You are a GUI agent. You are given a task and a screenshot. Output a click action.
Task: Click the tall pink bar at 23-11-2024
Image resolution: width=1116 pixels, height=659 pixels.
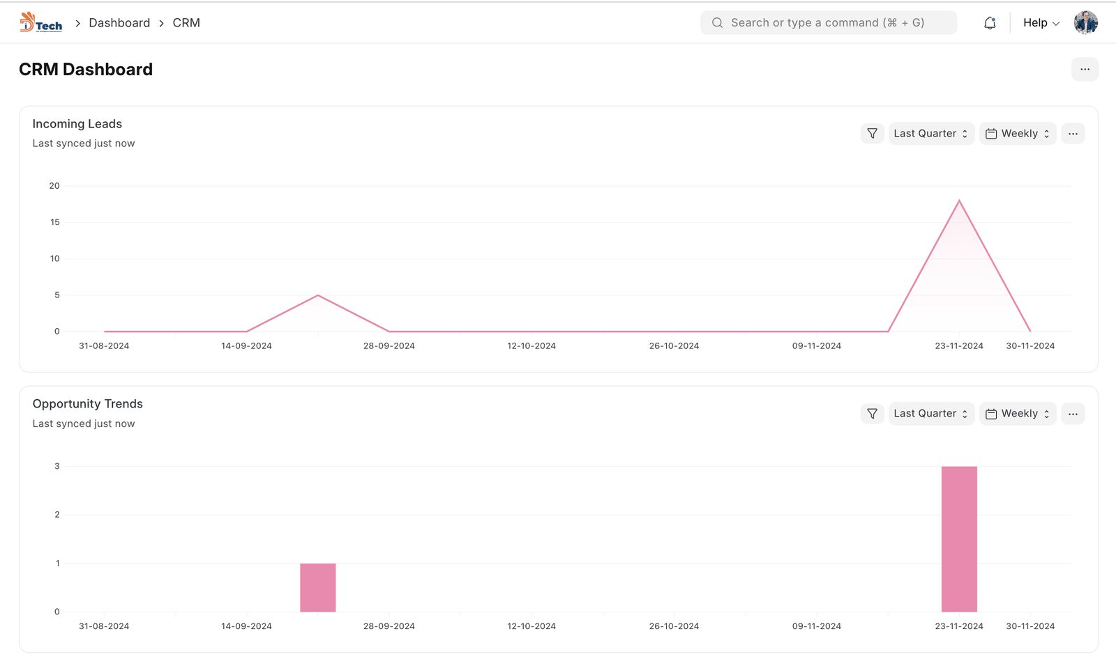click(959, 538)
